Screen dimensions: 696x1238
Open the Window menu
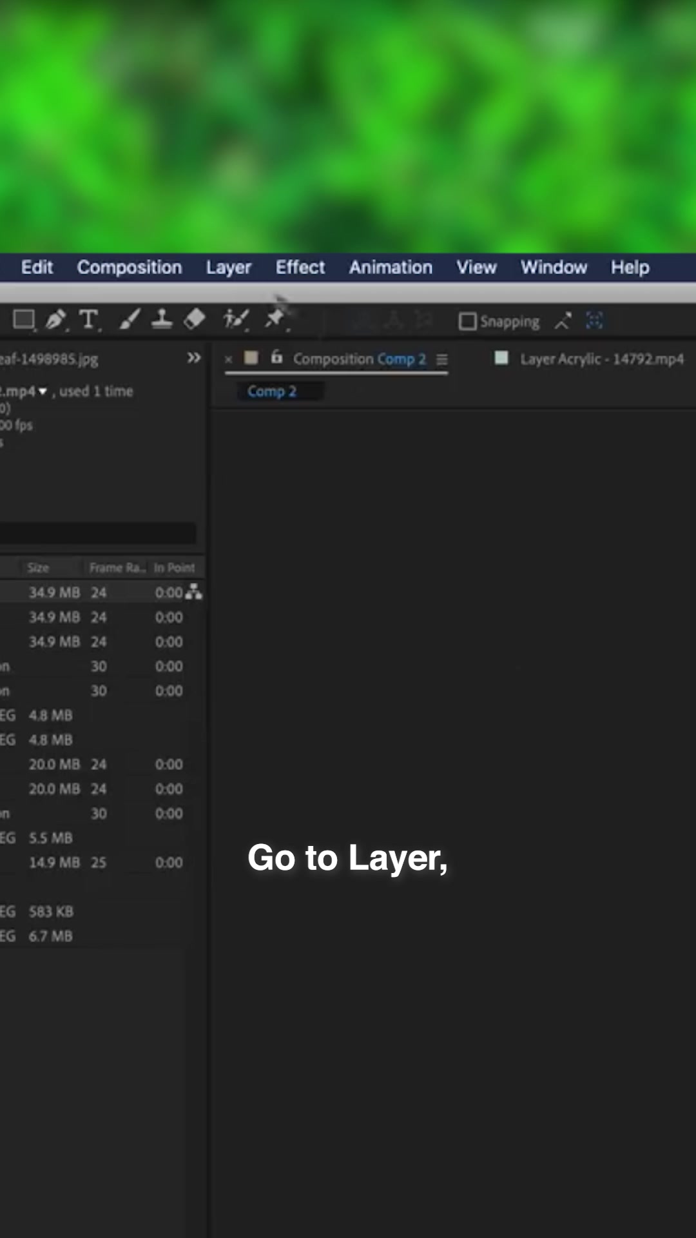point(554,267)
